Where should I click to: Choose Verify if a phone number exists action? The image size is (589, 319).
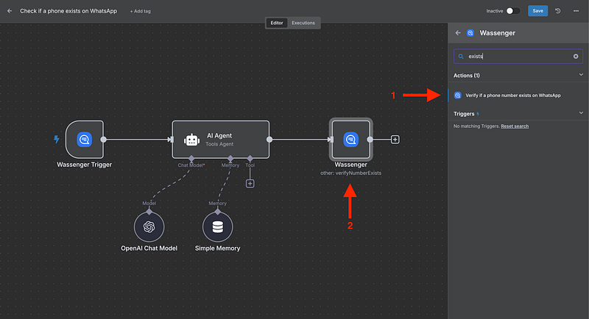pyautogui.click(x=513, y=96)
